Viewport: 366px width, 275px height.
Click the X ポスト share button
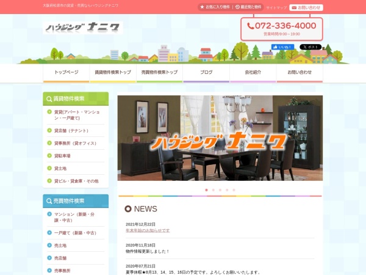pos(310,47)
